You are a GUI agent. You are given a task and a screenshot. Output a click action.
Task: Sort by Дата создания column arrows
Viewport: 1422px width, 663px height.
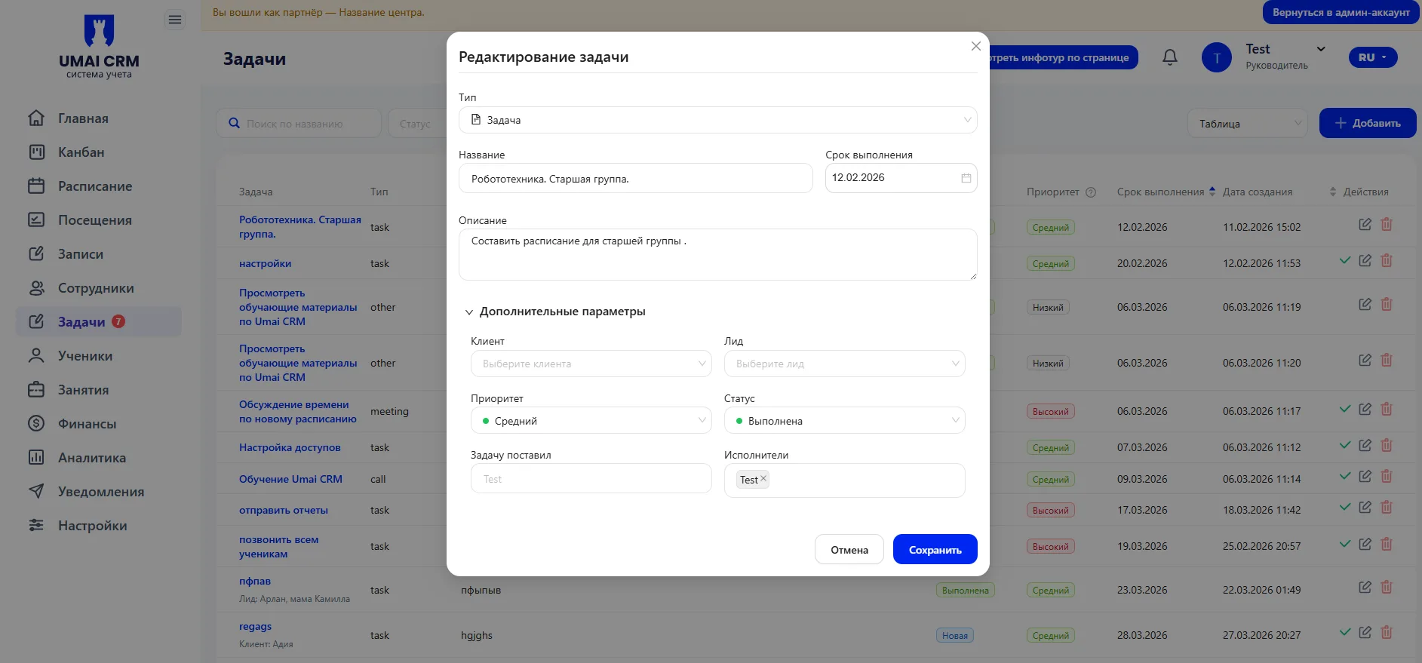[x=1333, y=192]
